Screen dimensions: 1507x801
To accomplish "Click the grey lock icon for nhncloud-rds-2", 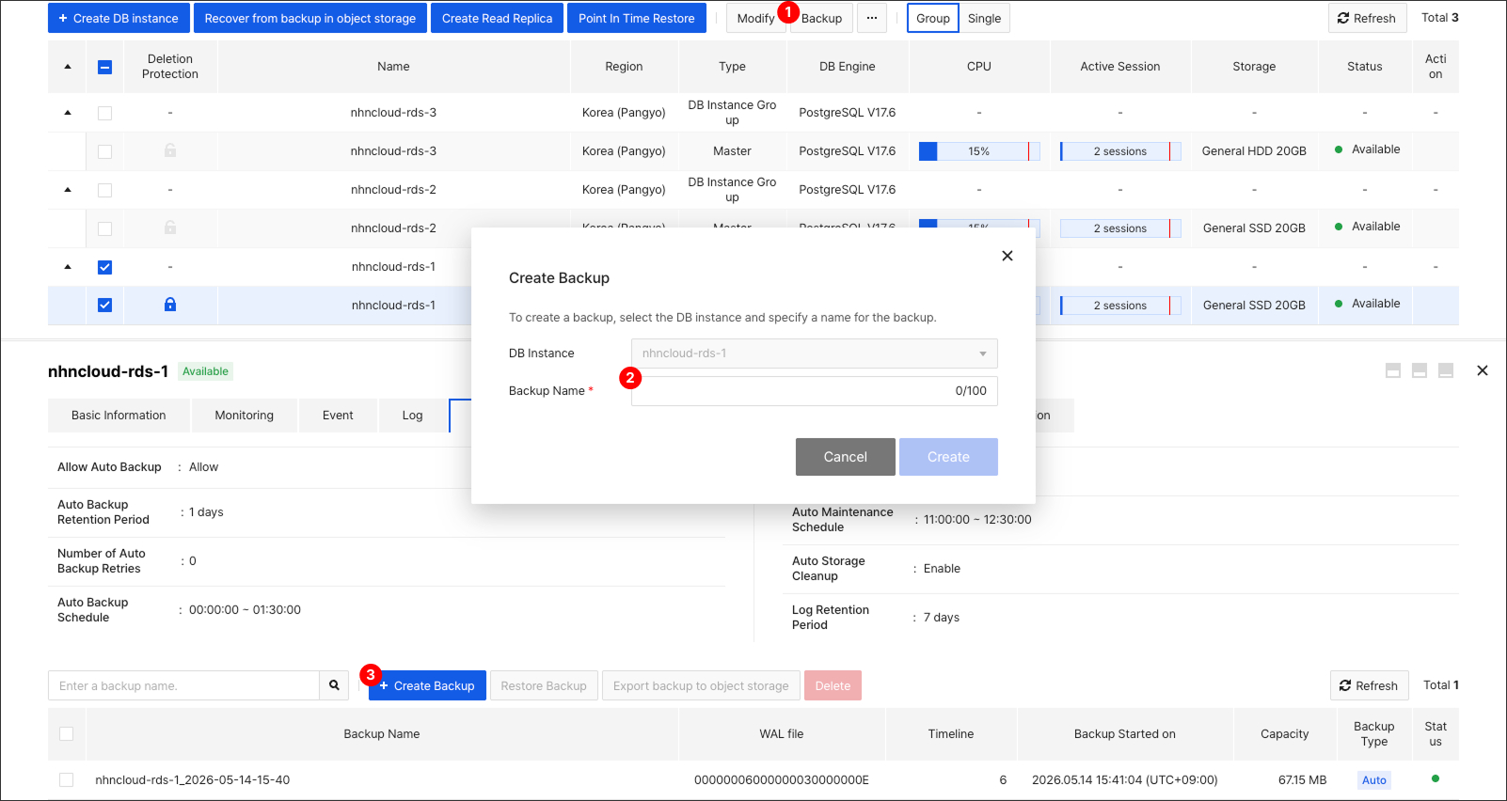I will pyautogui.click(x=170, y=228).
